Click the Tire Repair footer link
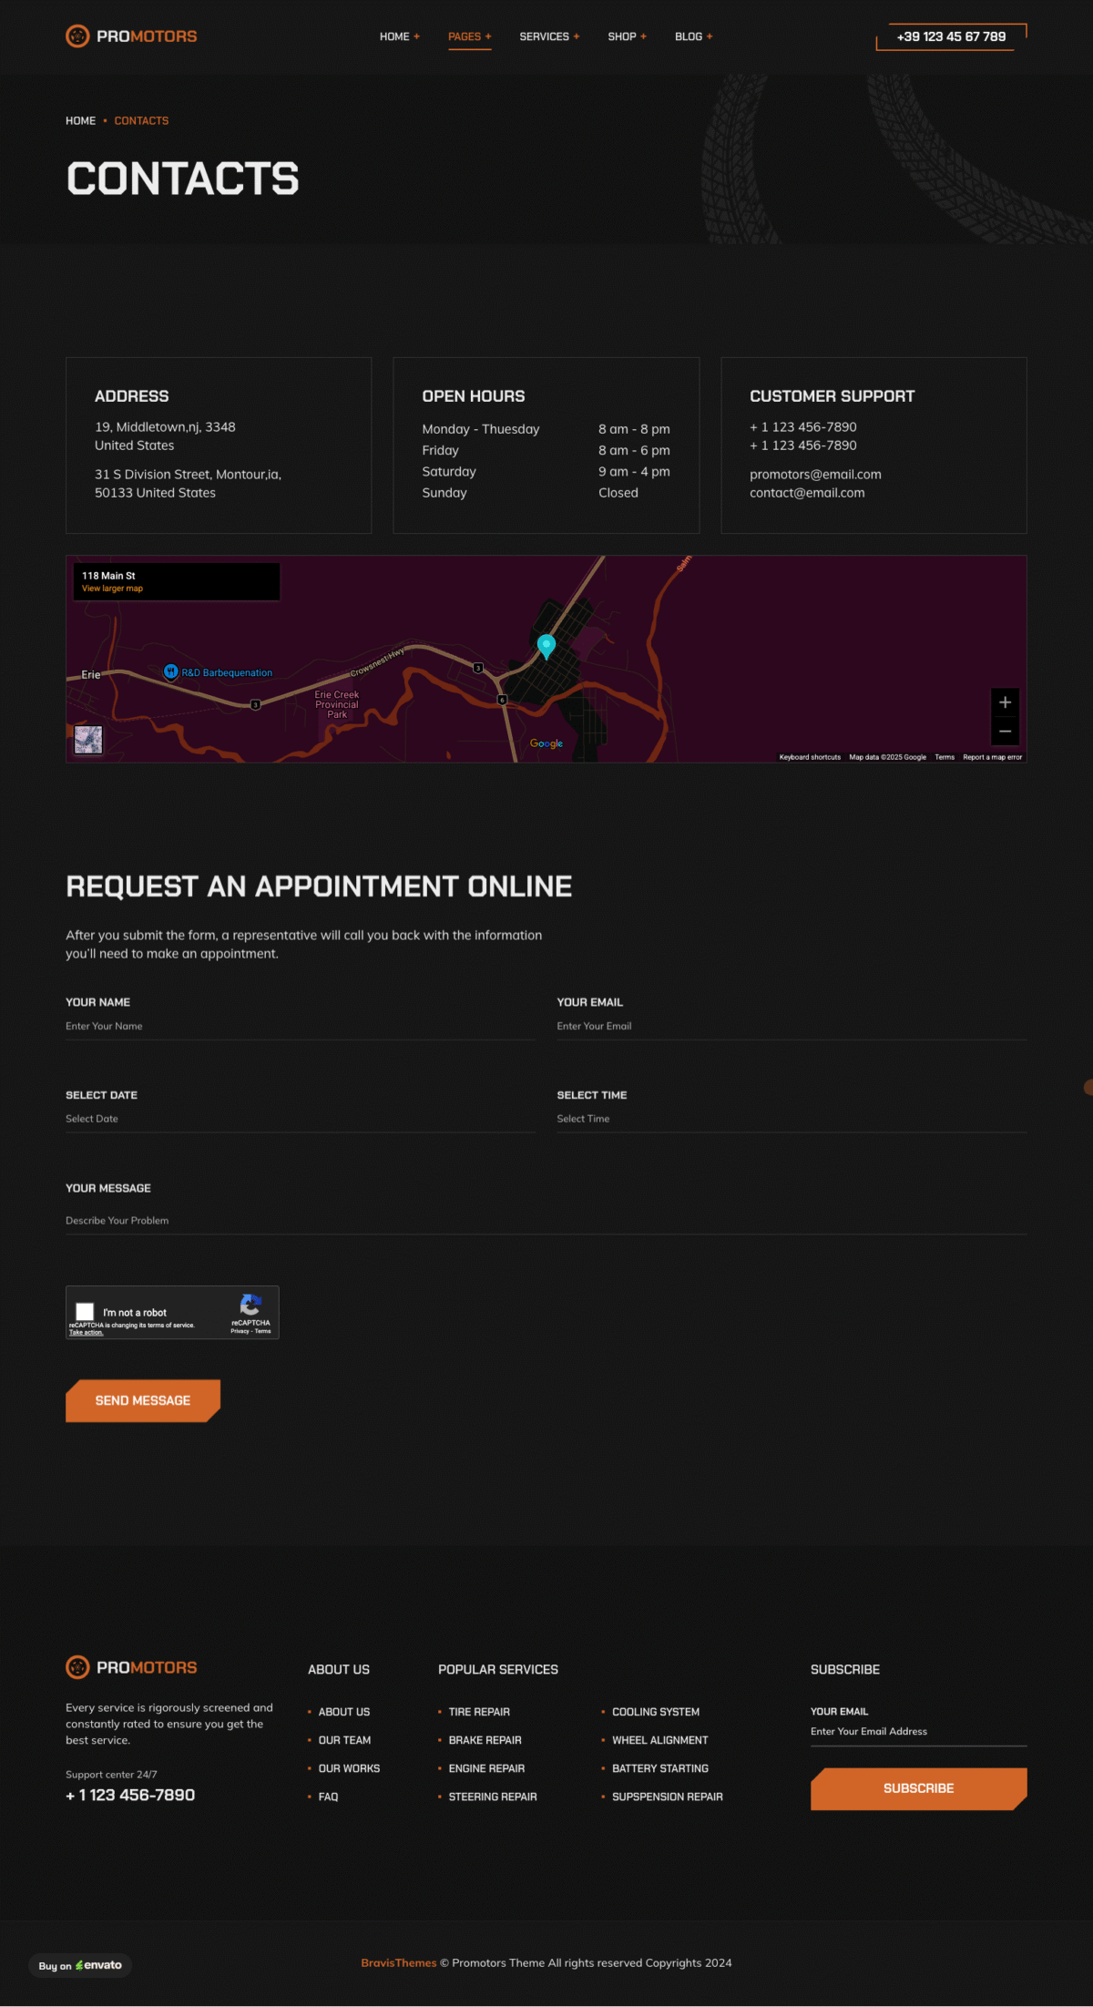The image size is (1093, 2007). point(479,1712)
